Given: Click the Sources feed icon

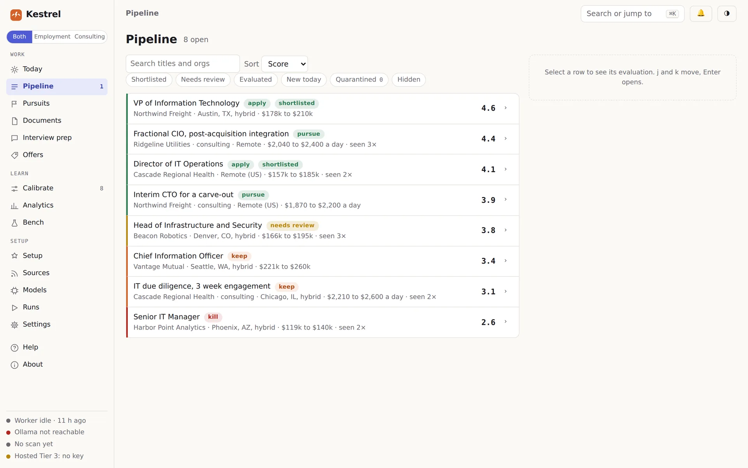Looking at the screenshot, I should coord(14,273).
